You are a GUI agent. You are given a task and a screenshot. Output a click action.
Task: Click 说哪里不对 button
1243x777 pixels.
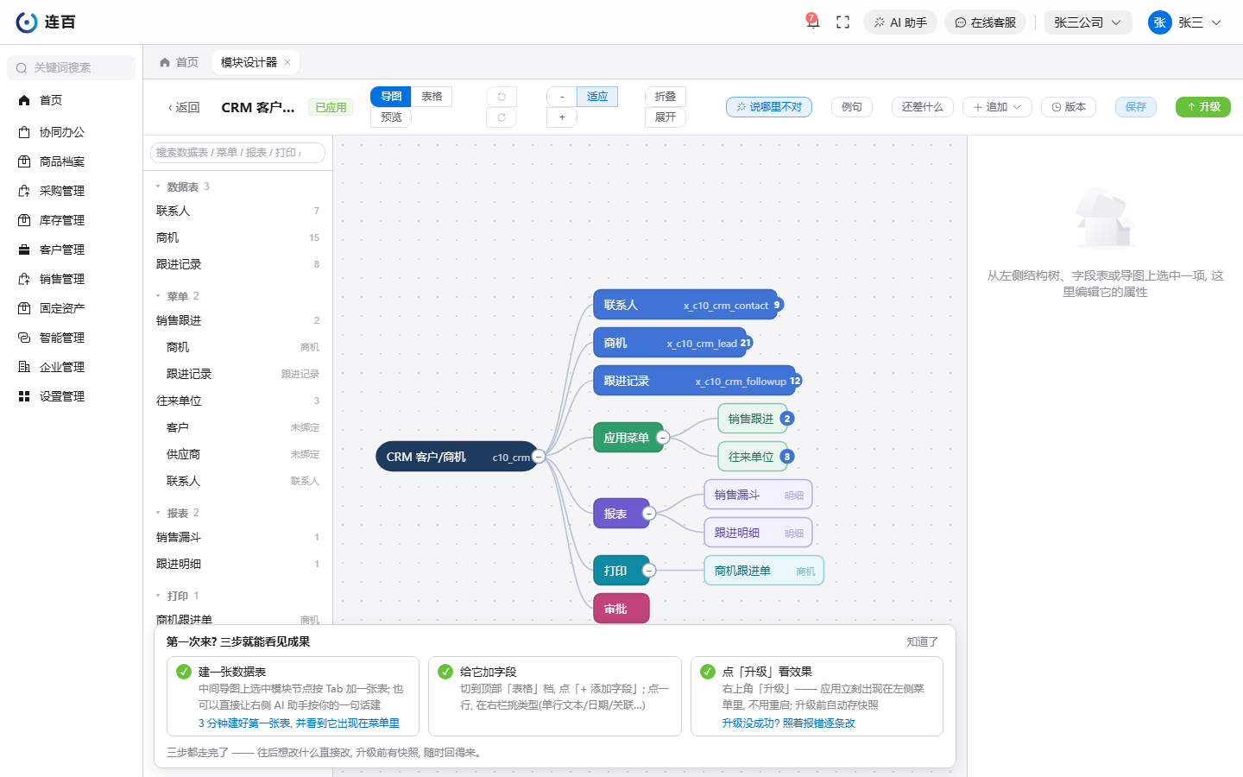769,107
